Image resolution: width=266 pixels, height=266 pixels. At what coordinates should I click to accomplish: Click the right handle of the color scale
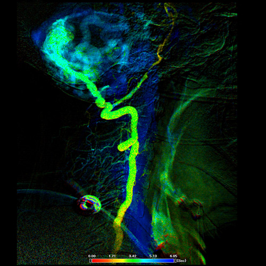[x=175, y=261]
